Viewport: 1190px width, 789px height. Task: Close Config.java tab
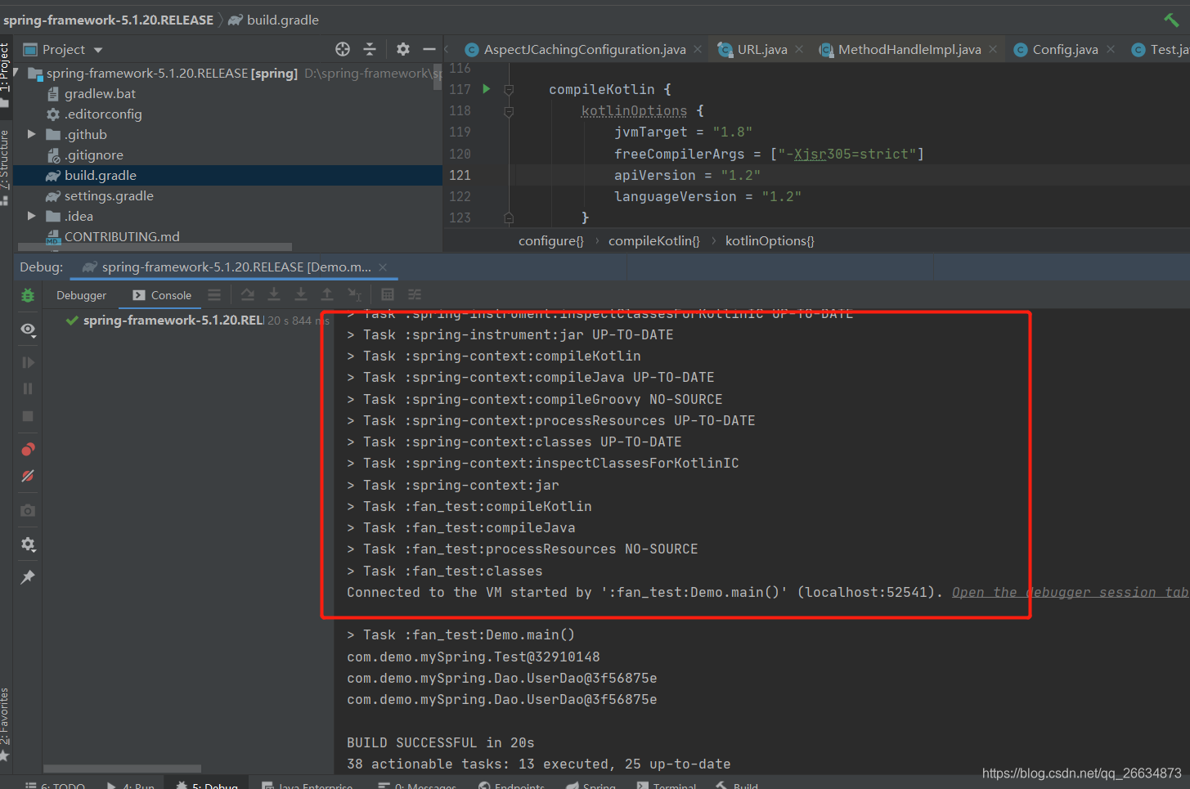pos(1111,50)
